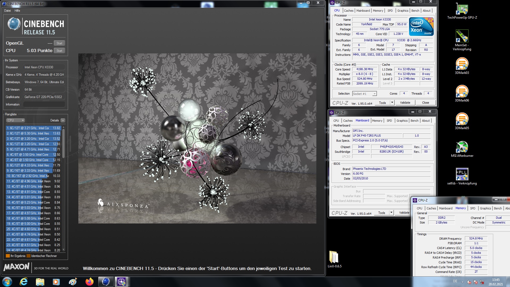Click the Information input field in Cinebench
Image resolution: width=510 pixels, height=287 pixels.
[44, 104]
